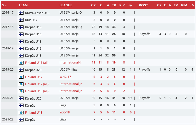Follow the WJC-18 league link
Image resolution: width=196 pixels, height=125 pixels.
point(64,112)
